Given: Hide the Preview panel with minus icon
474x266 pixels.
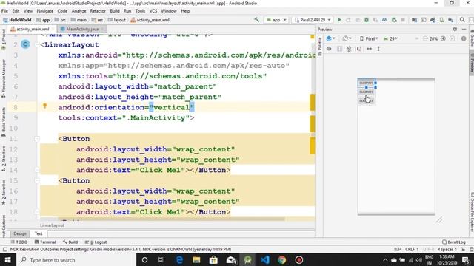Looking at the screenshot, I should pyautogui.click(x=464, y=30).
